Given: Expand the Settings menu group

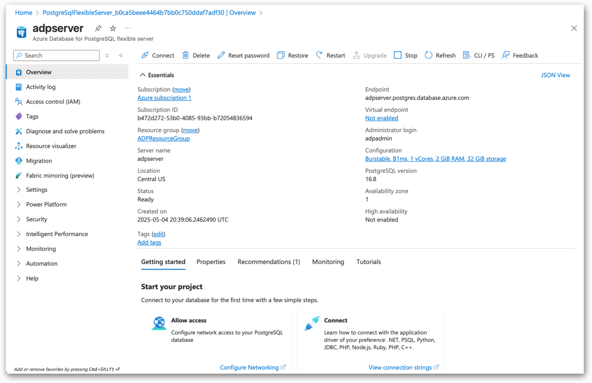Looking at the screenshot, I should point(18,190).
